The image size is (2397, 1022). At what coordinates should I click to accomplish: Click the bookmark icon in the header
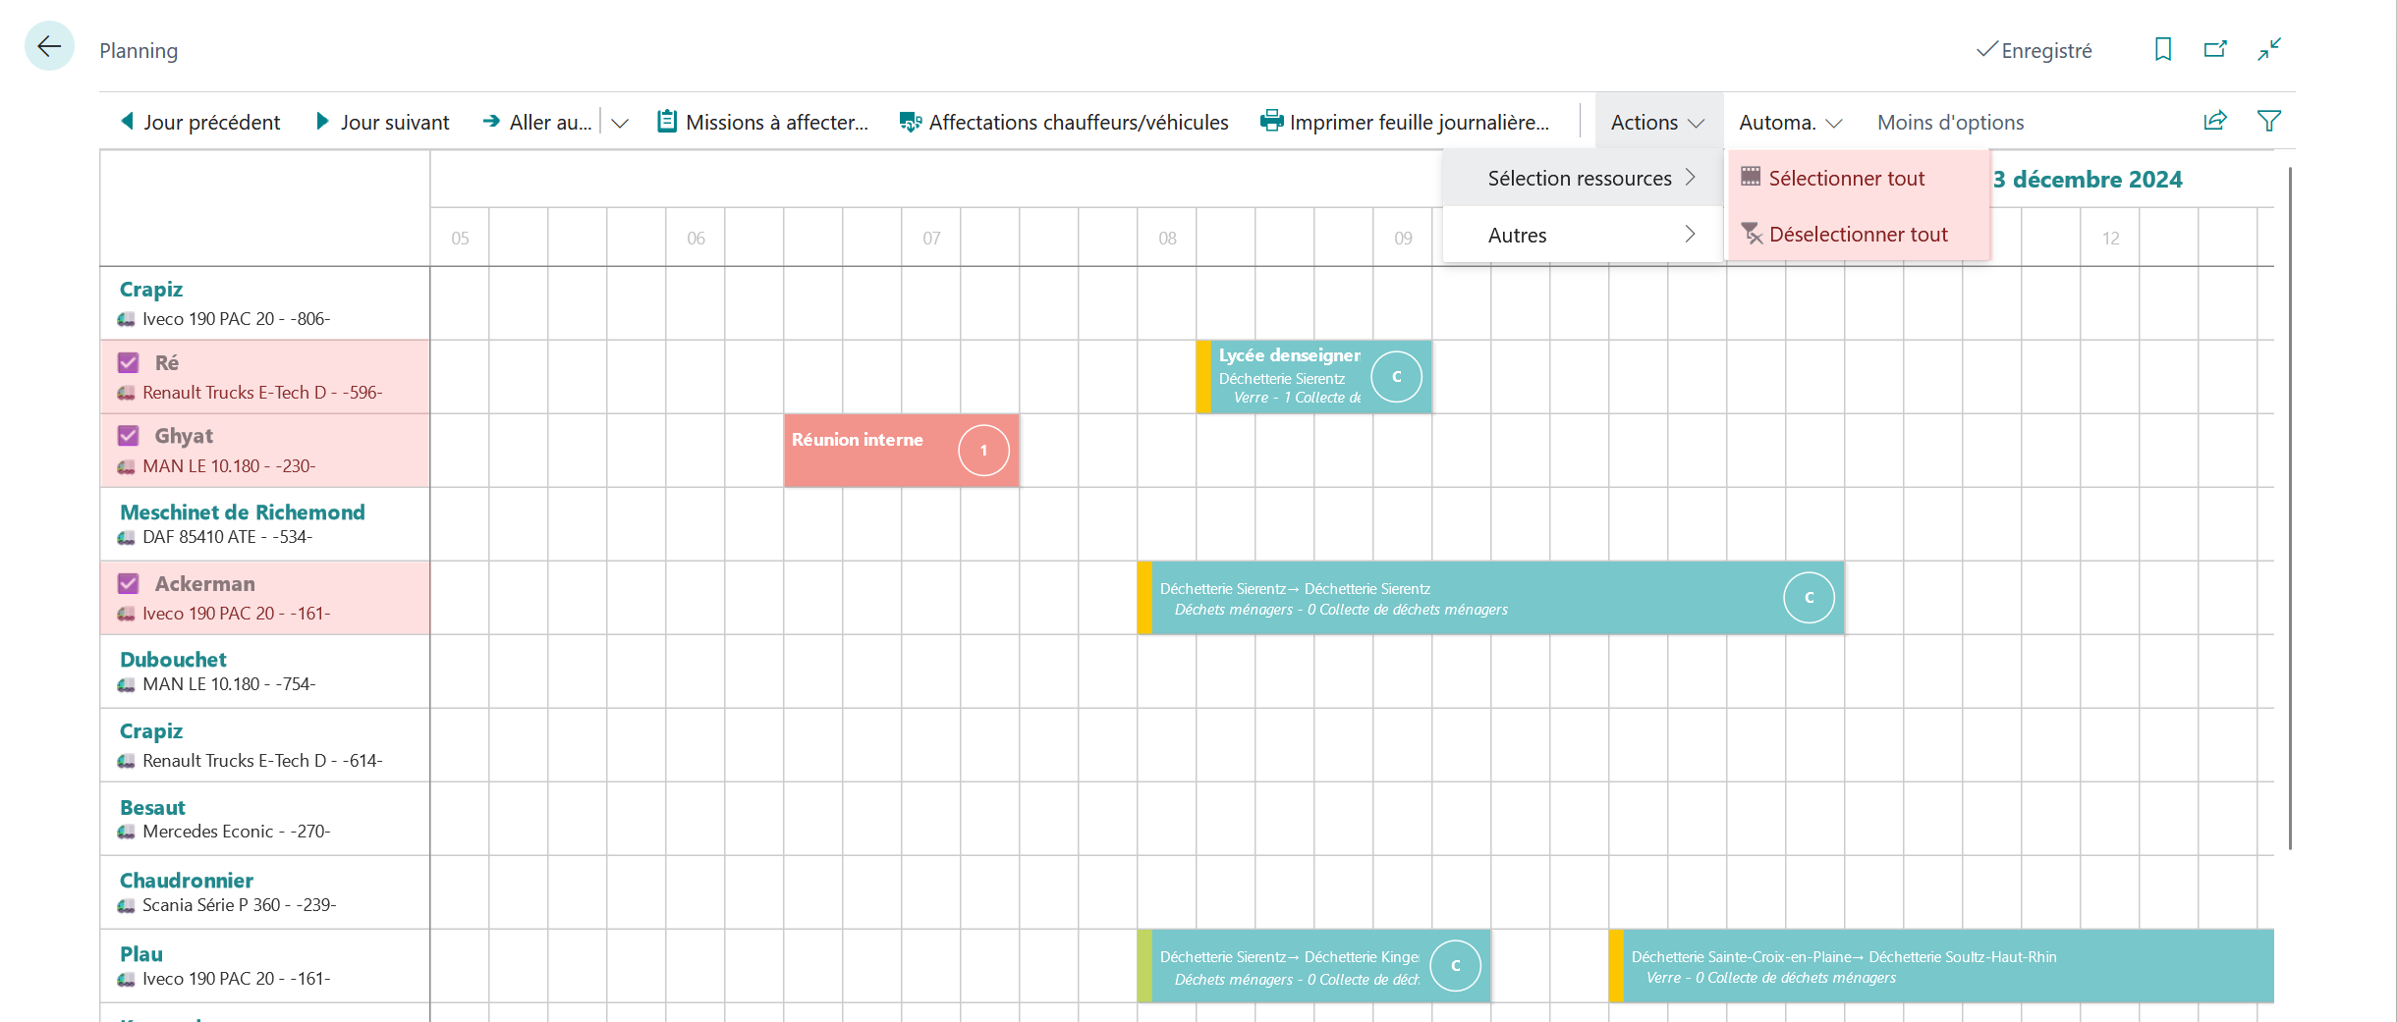click(2162, 49)
